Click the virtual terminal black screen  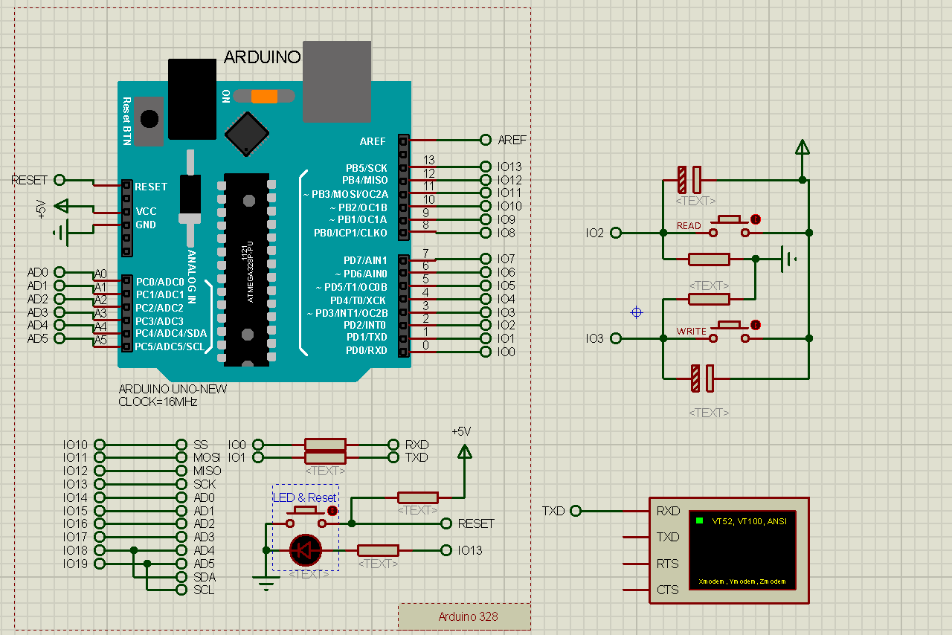tap(742, 549)
